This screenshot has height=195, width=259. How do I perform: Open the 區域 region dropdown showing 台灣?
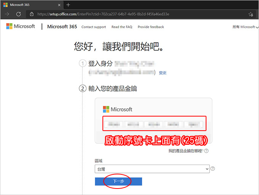152,169
